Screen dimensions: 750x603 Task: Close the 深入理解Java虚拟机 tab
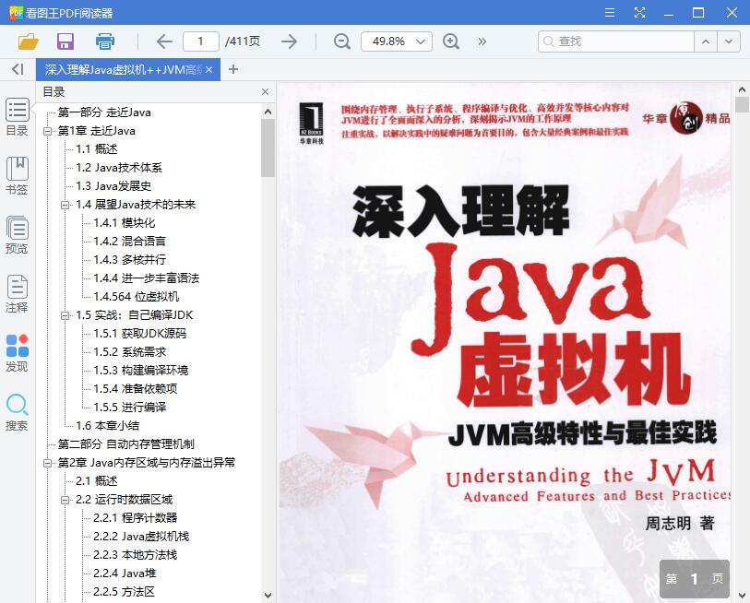[x=209, y=70]
